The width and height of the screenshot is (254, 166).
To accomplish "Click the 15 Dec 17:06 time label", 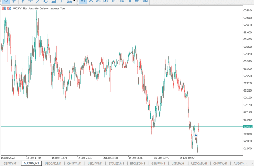I will tap(34, 158).
